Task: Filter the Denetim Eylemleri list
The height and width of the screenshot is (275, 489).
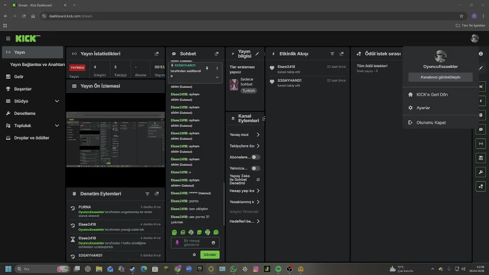Action: coord(147,194)
